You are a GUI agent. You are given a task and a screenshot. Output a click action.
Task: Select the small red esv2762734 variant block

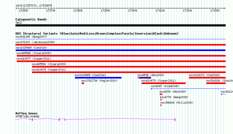point(83,83)
